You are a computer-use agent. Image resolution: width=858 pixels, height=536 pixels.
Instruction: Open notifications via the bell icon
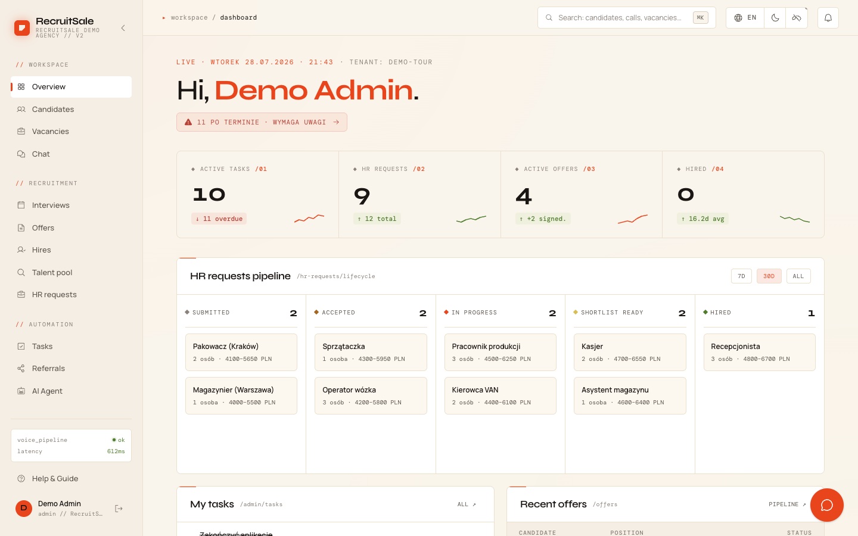pyautogui.click(x=828, y=18)
